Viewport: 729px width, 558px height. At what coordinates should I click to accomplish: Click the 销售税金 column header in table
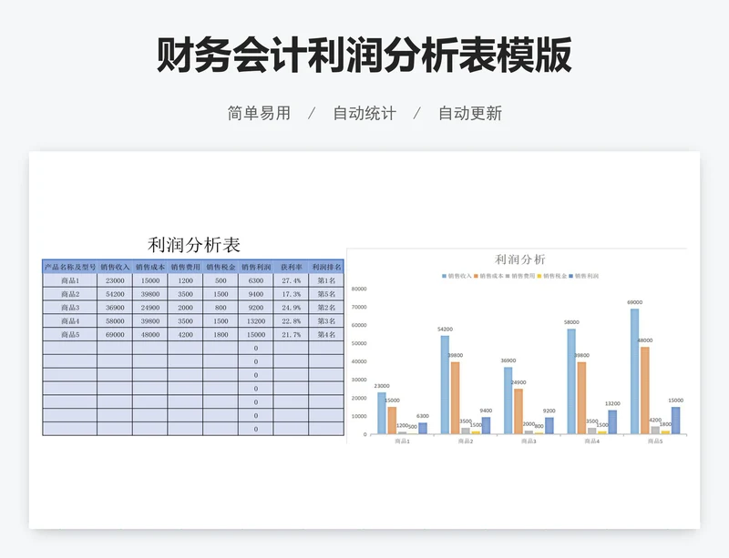(x=221, y=267)
